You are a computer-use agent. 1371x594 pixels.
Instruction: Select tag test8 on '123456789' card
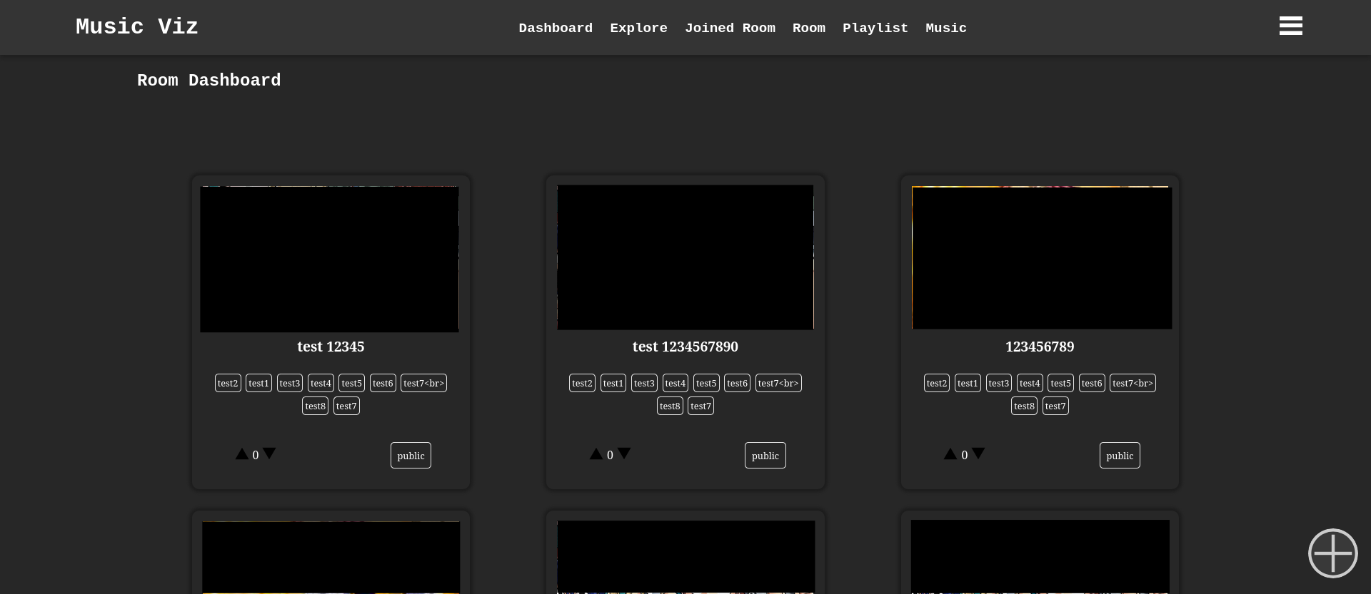pos(1024,406)
